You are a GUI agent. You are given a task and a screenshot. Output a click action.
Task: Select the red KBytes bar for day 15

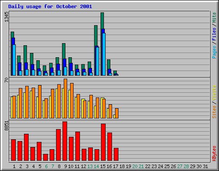(103, 142)
